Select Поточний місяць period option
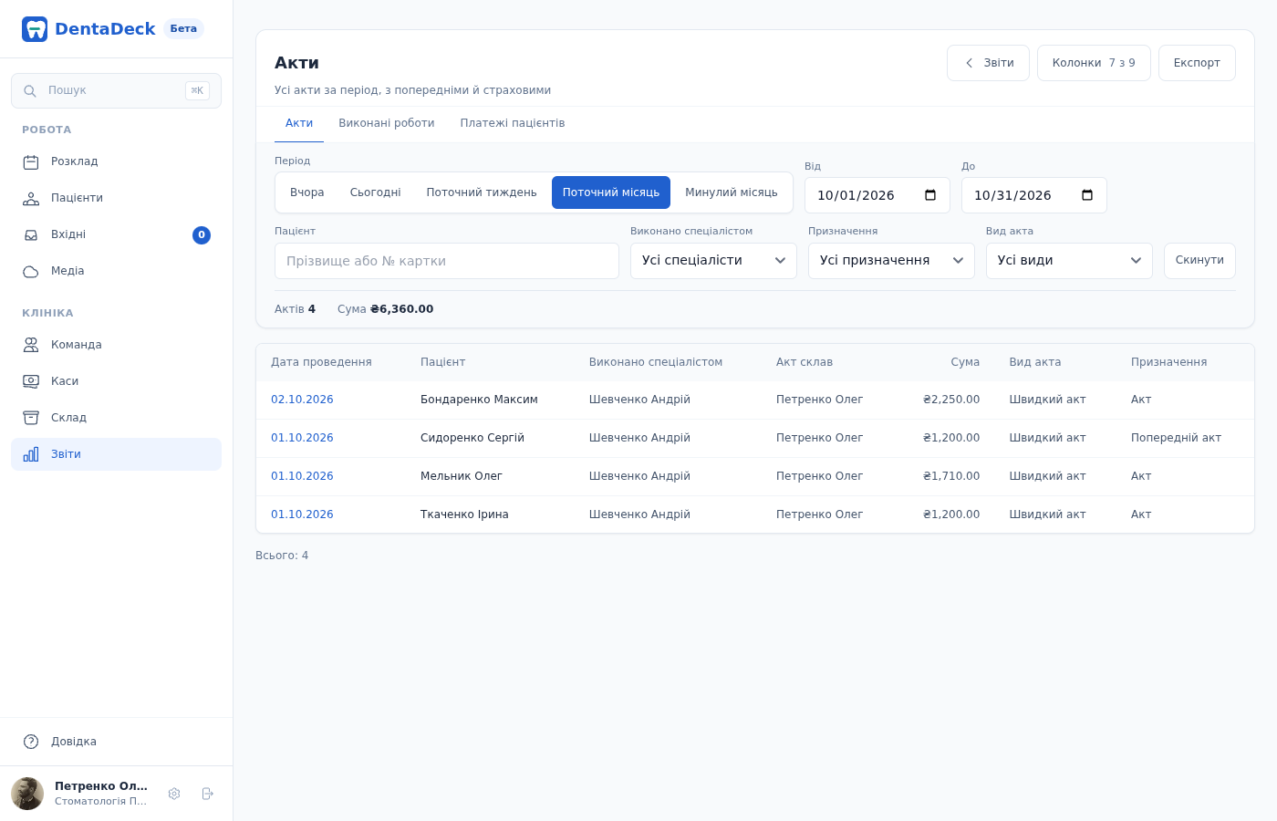This screenshot has height=821, width=1277. (611, 192)
